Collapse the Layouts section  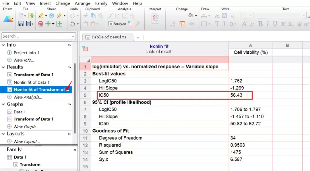[3, 134]
